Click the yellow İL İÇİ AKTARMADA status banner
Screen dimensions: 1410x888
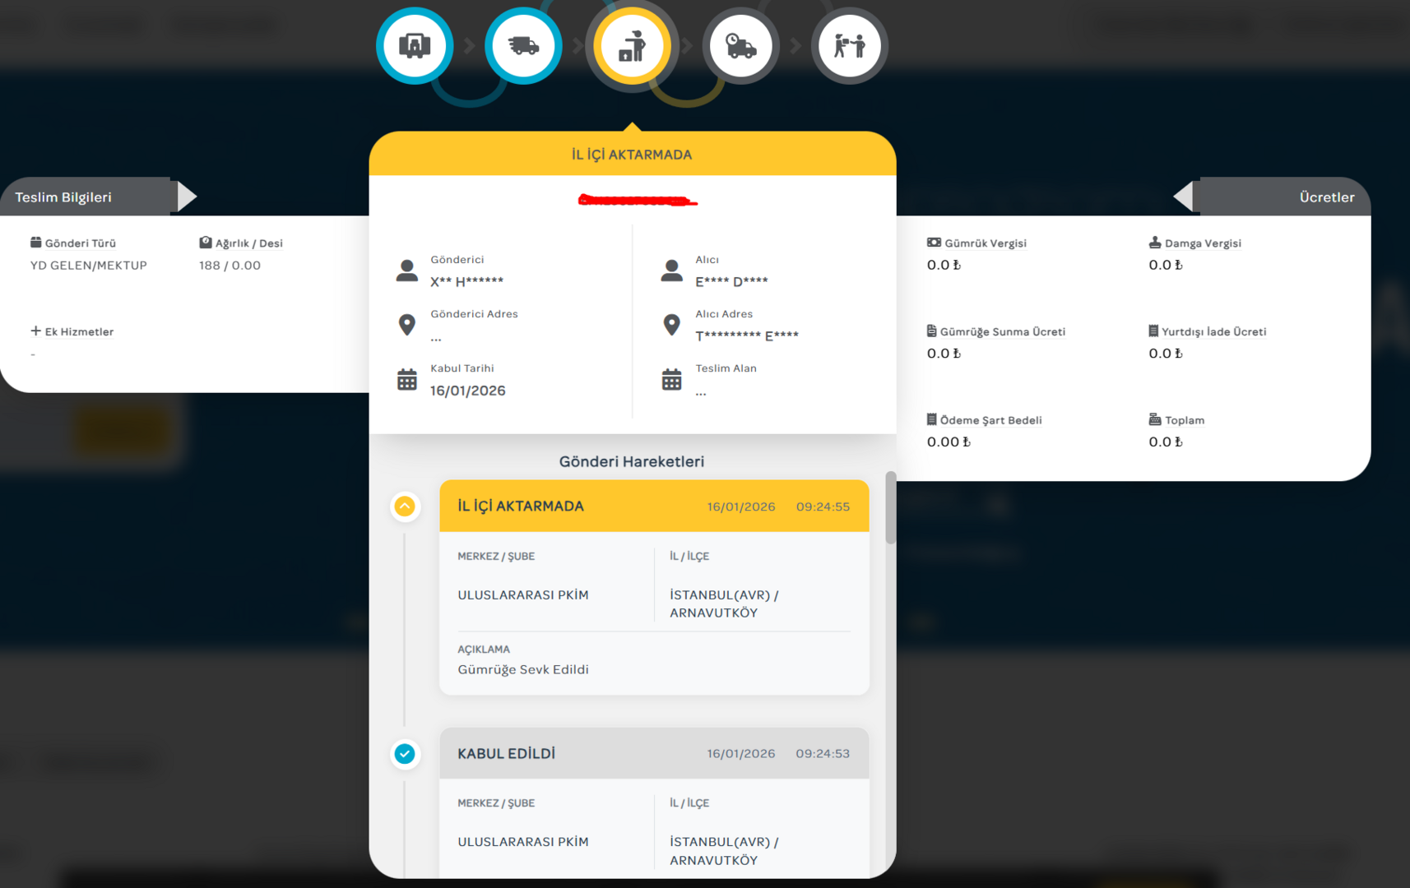(x=632, y=155)
